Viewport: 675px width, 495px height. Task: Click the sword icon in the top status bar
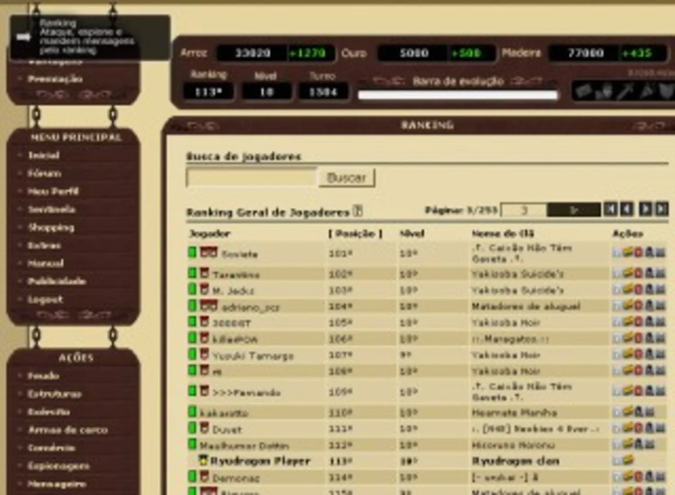tap(625, 91)
